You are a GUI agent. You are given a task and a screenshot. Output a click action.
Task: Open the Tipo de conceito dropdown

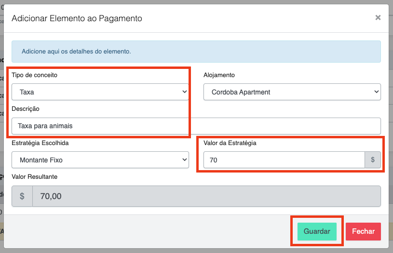click(x=100, y=92)
